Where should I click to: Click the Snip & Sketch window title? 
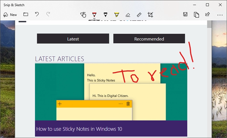[14, 5]
